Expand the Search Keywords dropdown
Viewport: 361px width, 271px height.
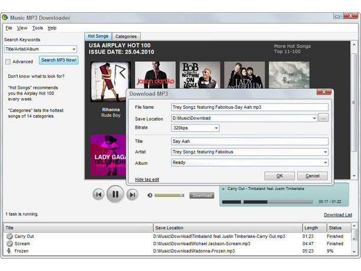(74, 49)
